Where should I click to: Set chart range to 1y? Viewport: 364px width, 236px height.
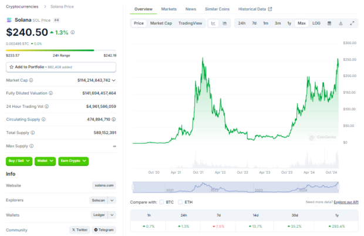(x=289, y=23)
